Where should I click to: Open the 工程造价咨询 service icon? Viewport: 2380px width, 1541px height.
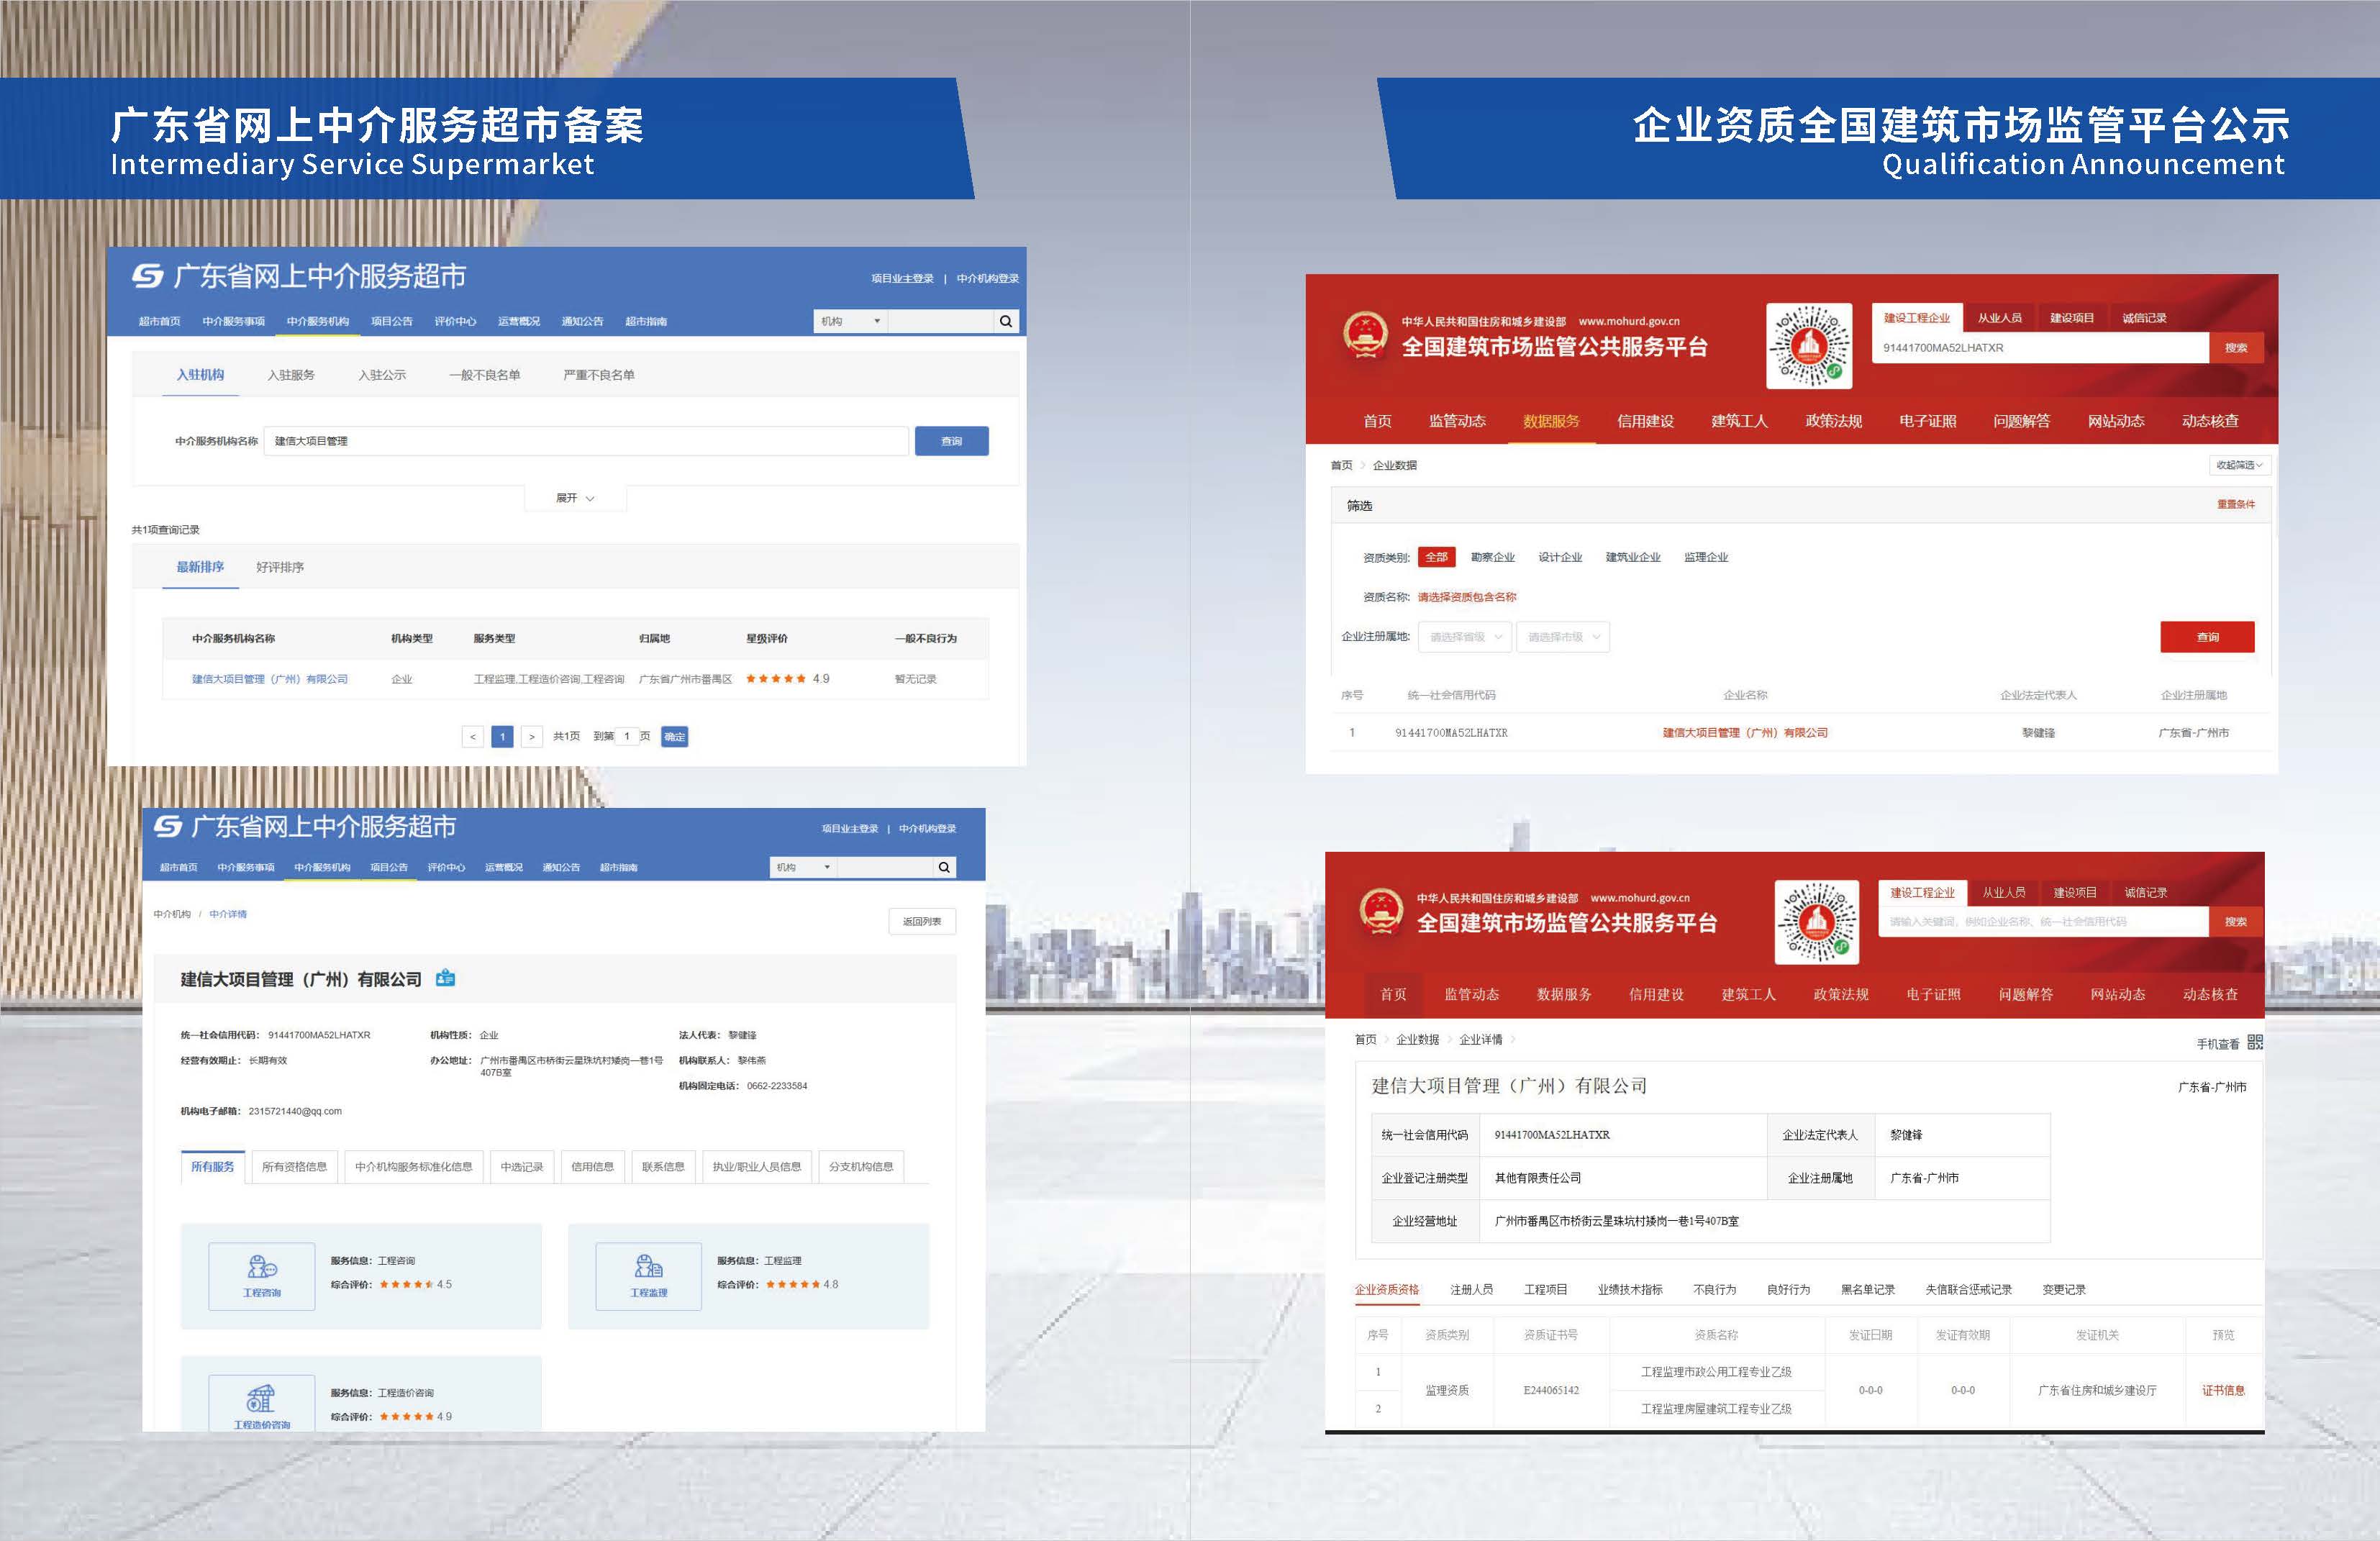262,1403
